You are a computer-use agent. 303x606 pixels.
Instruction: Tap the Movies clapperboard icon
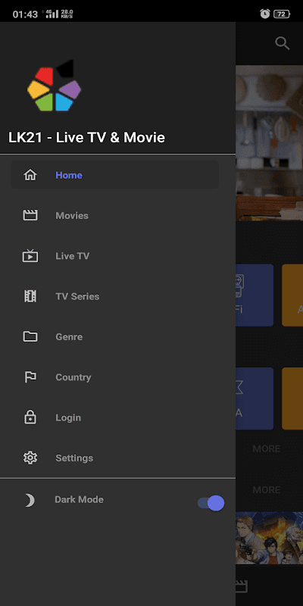pos(30,215)
